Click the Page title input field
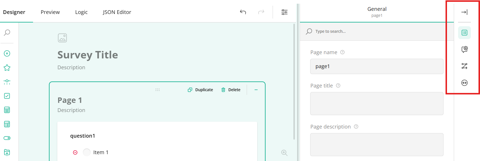The height and width of the screenshot is (161, 480). [377, 104]
